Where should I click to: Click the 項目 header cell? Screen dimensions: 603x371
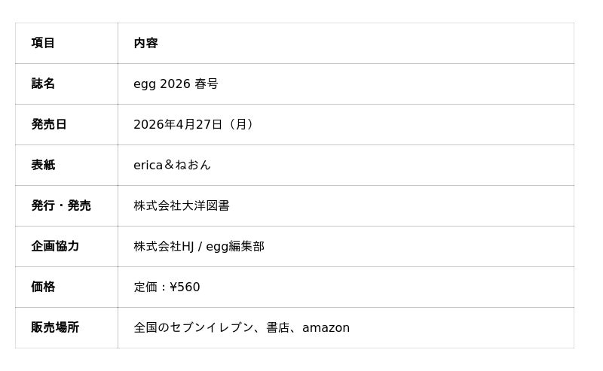(43, 43)
